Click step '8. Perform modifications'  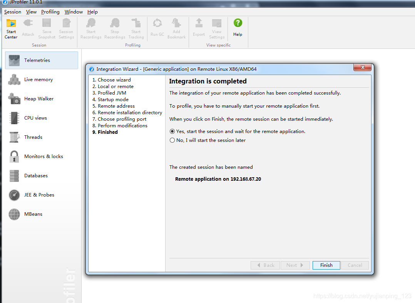tap(120, 126)
